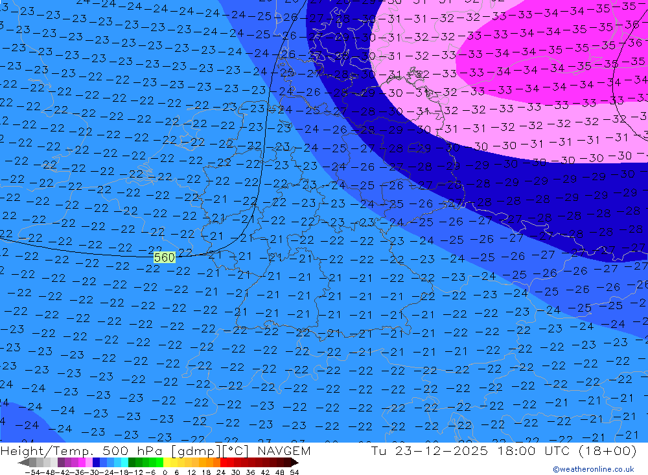Click the right arrow end of the color bar
This screenshot has width=648, height=475.
click(x=295, y=462)
